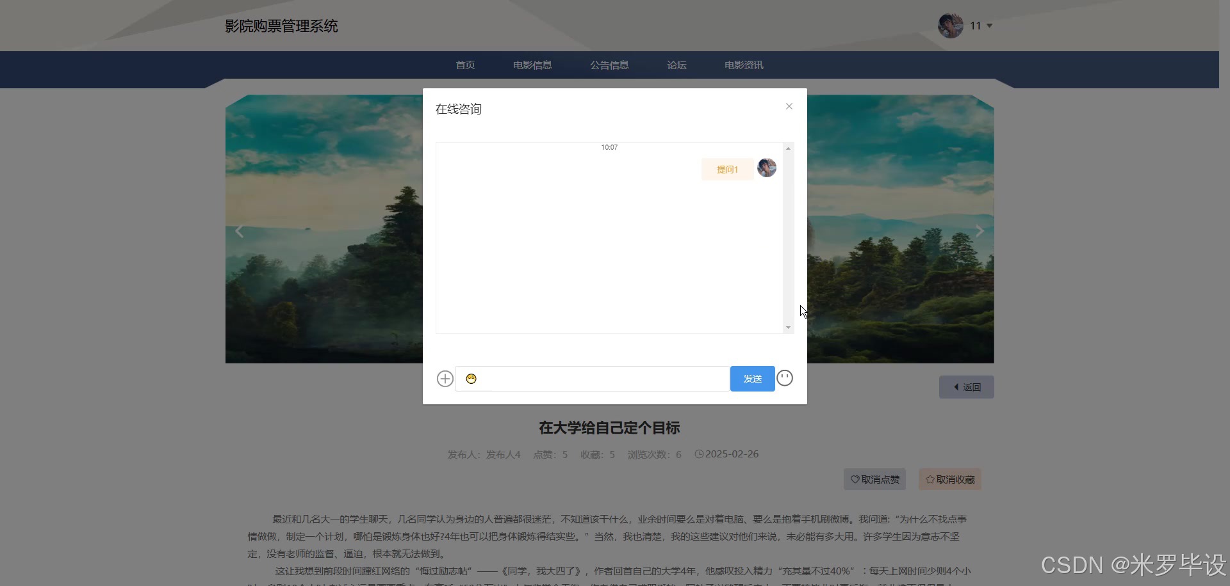Select the 提问1 chat bubble

pos(727,170)
